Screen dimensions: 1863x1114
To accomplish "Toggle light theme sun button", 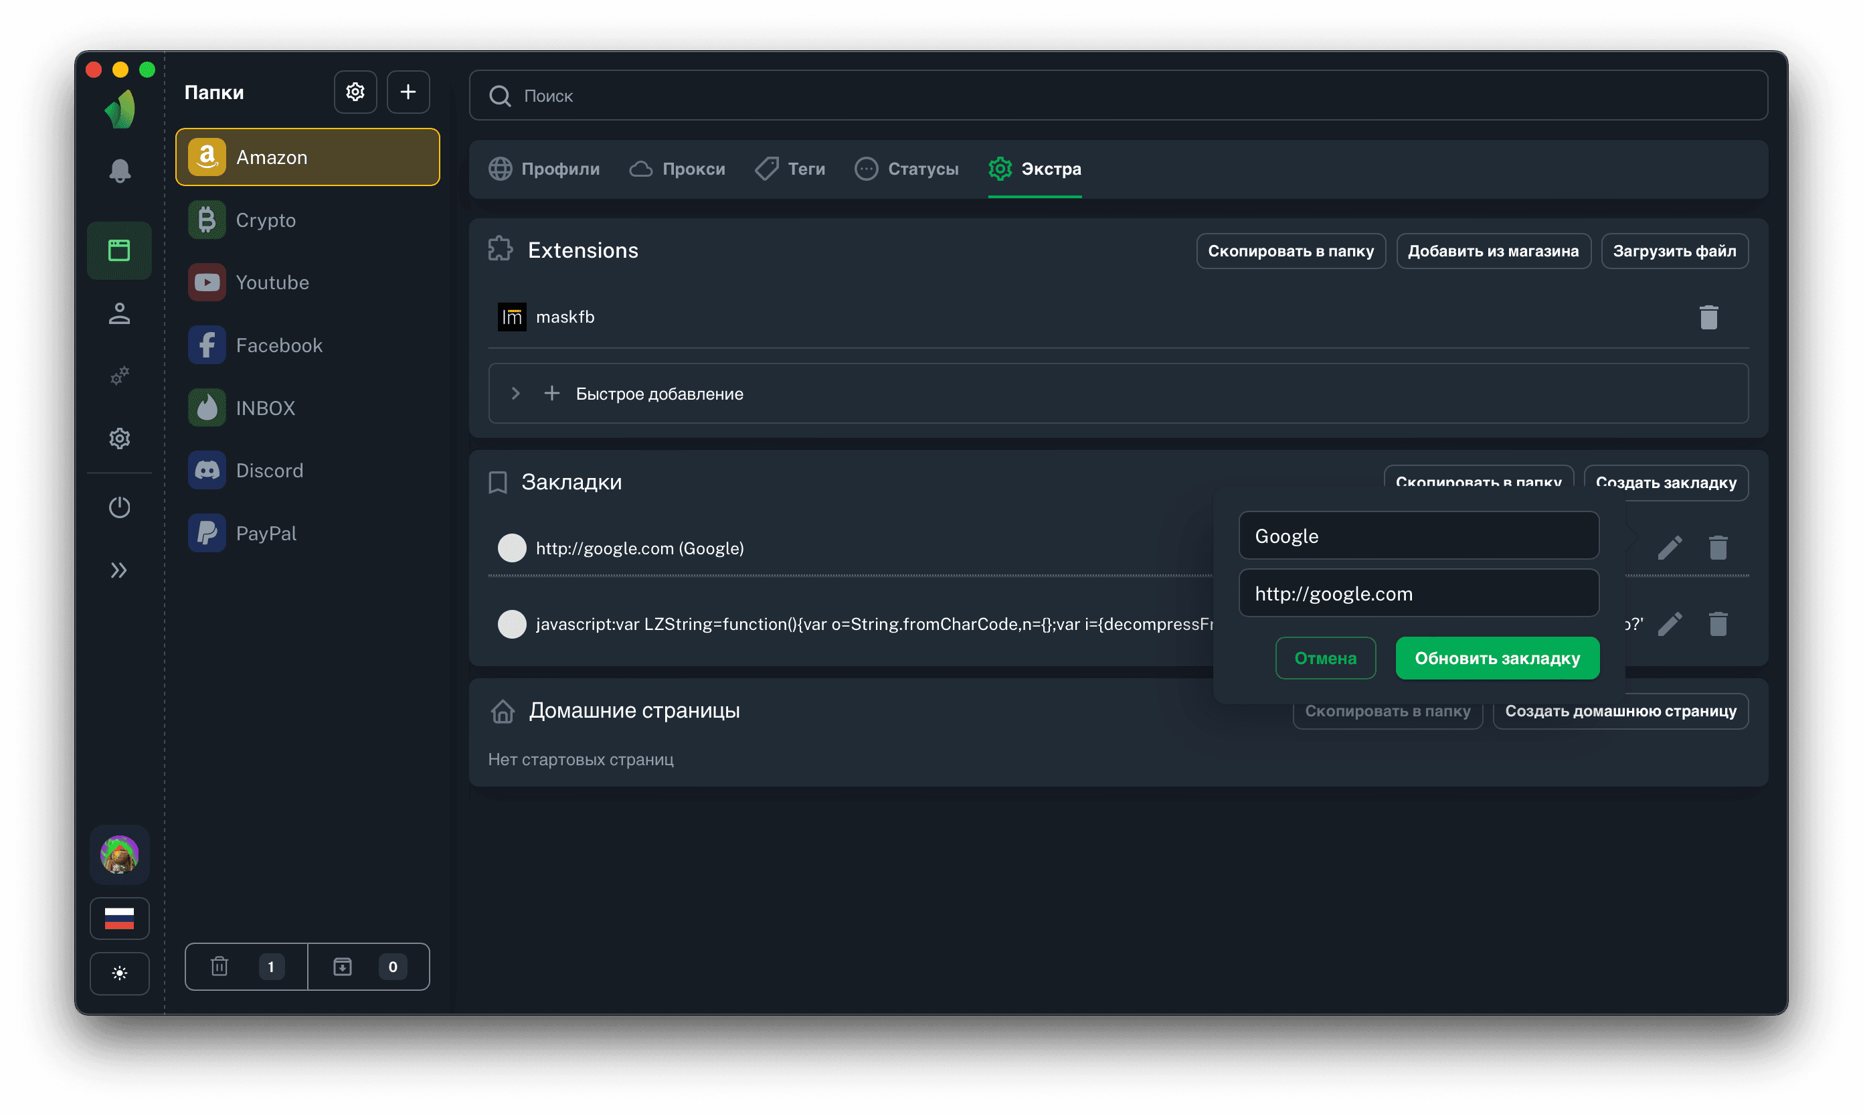I will 119,973.
